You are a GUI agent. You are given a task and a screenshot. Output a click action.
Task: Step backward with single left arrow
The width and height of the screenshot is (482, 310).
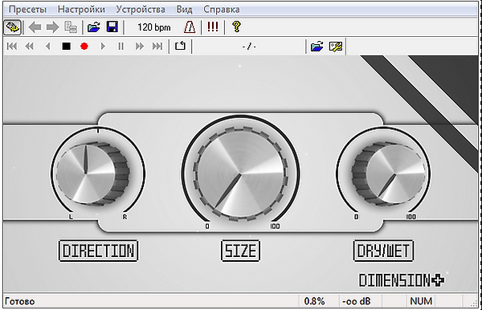pos(47,47)
